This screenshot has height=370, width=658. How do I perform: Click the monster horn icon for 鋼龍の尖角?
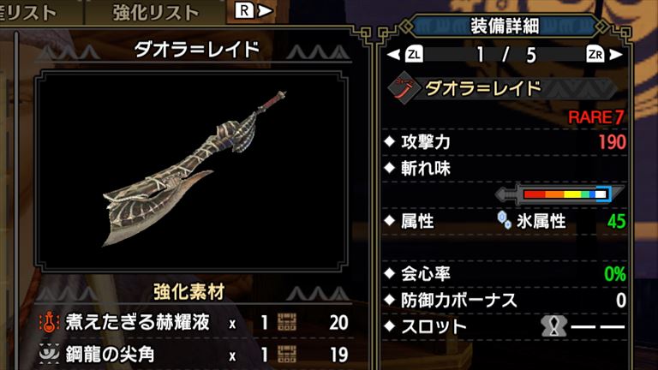tap(49, 354)
